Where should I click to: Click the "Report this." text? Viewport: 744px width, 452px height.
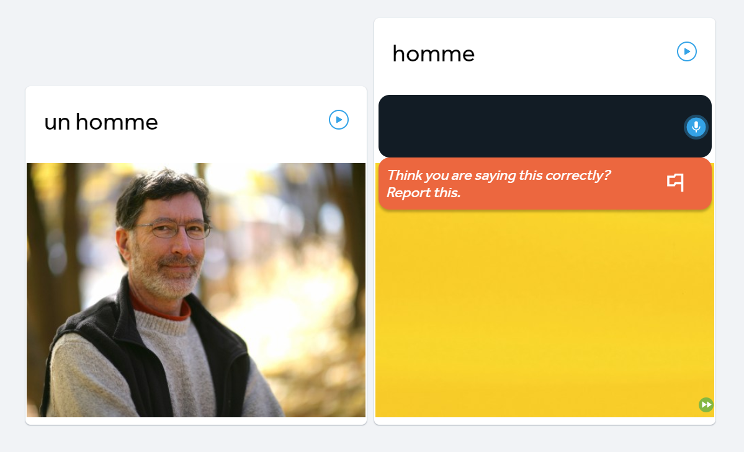coord(423,193)
